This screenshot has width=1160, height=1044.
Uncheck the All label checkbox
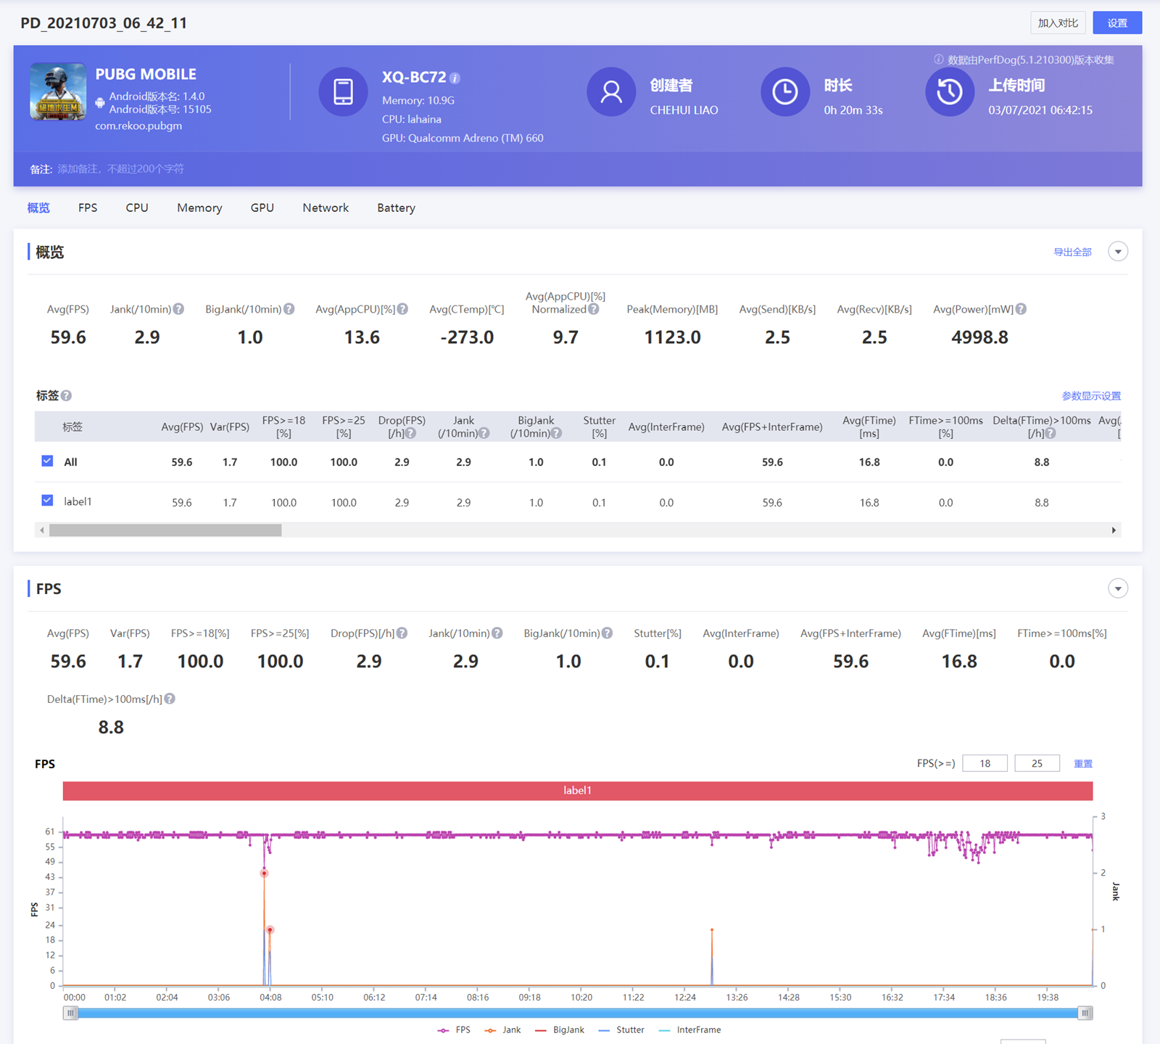tap(48, 461)
